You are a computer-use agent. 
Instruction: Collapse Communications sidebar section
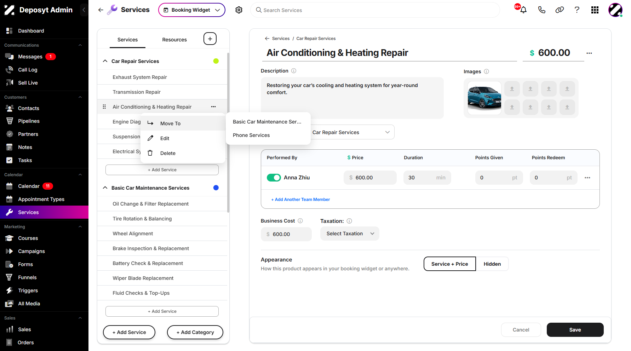coord(80,45)
